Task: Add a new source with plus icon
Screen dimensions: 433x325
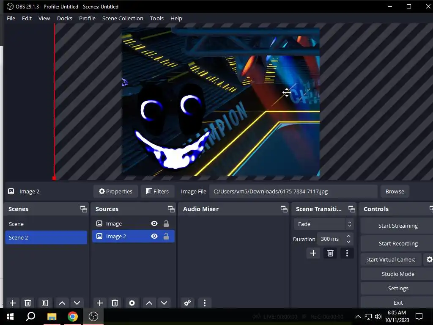Action: click(100, 303)
